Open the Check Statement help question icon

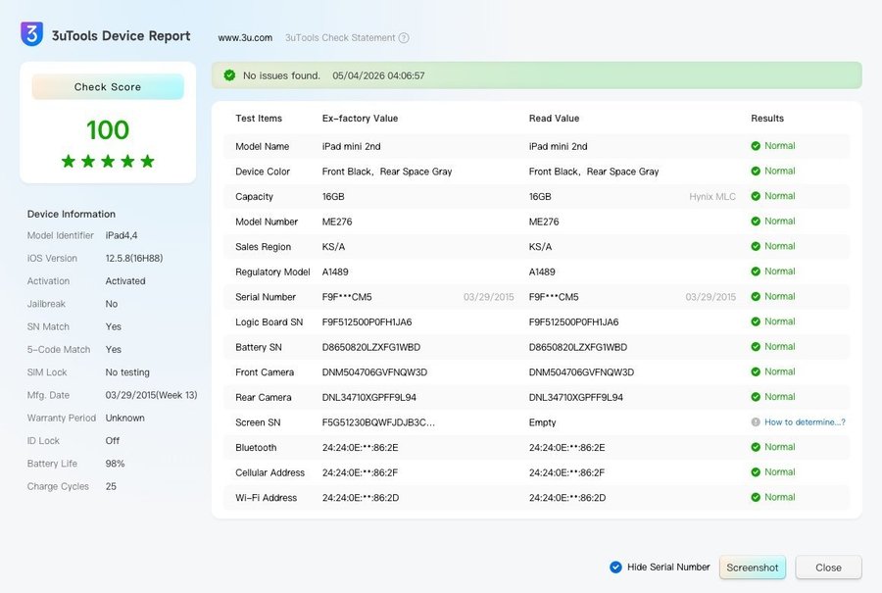click(404, 37)
